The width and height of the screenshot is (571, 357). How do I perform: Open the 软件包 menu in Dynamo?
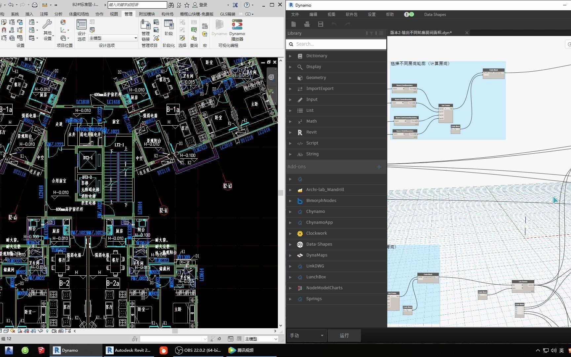(351, 15)
